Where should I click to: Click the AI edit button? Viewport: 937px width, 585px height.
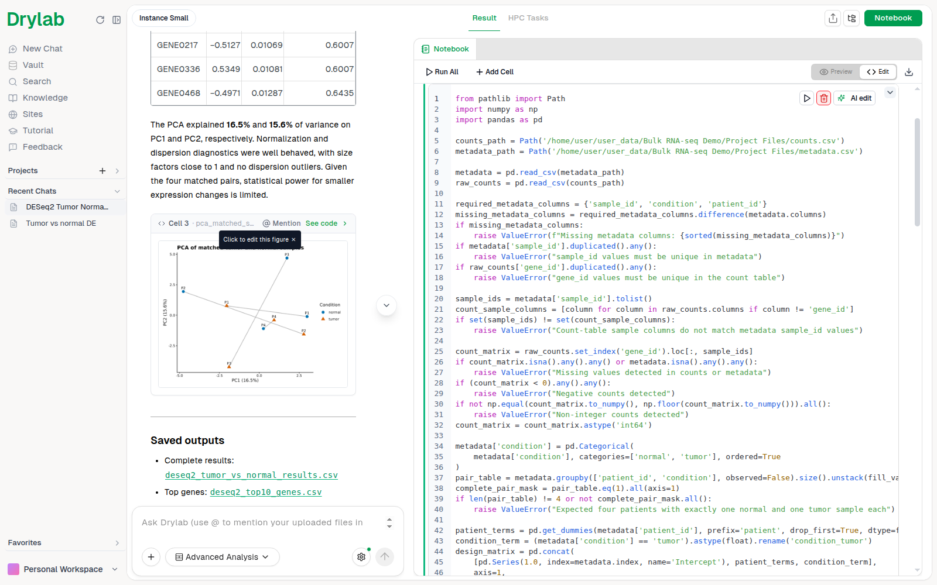pos(855,98)
